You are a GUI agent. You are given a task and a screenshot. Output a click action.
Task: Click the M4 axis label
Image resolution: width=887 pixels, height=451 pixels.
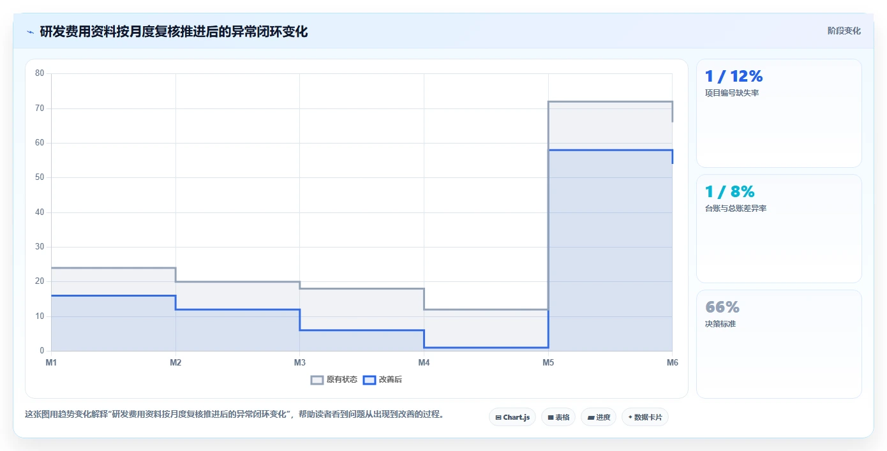coord(424,362)
